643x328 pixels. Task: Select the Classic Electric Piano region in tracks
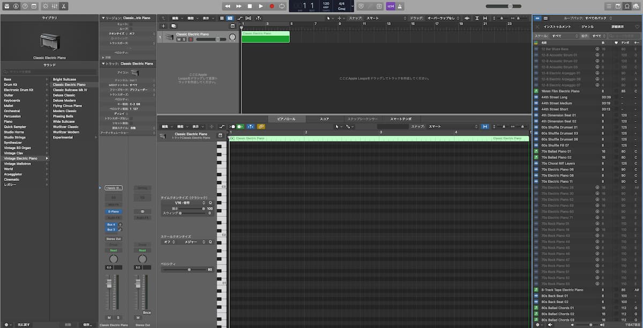click(265, 37)
